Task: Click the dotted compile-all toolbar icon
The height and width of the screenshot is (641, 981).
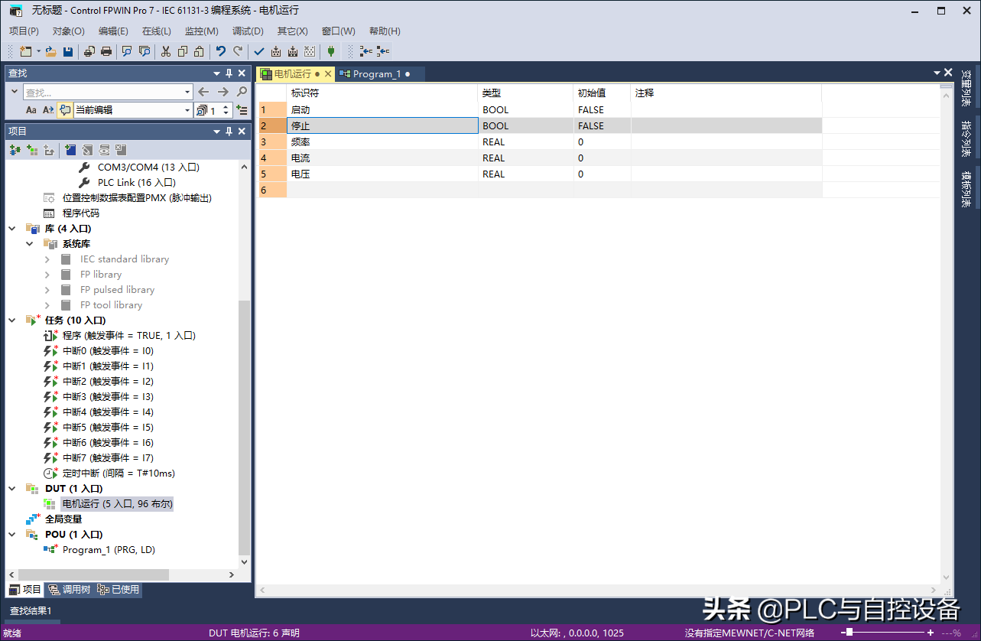Action: point(310,51)
